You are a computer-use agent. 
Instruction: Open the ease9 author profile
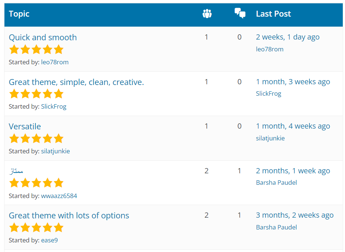49,240
